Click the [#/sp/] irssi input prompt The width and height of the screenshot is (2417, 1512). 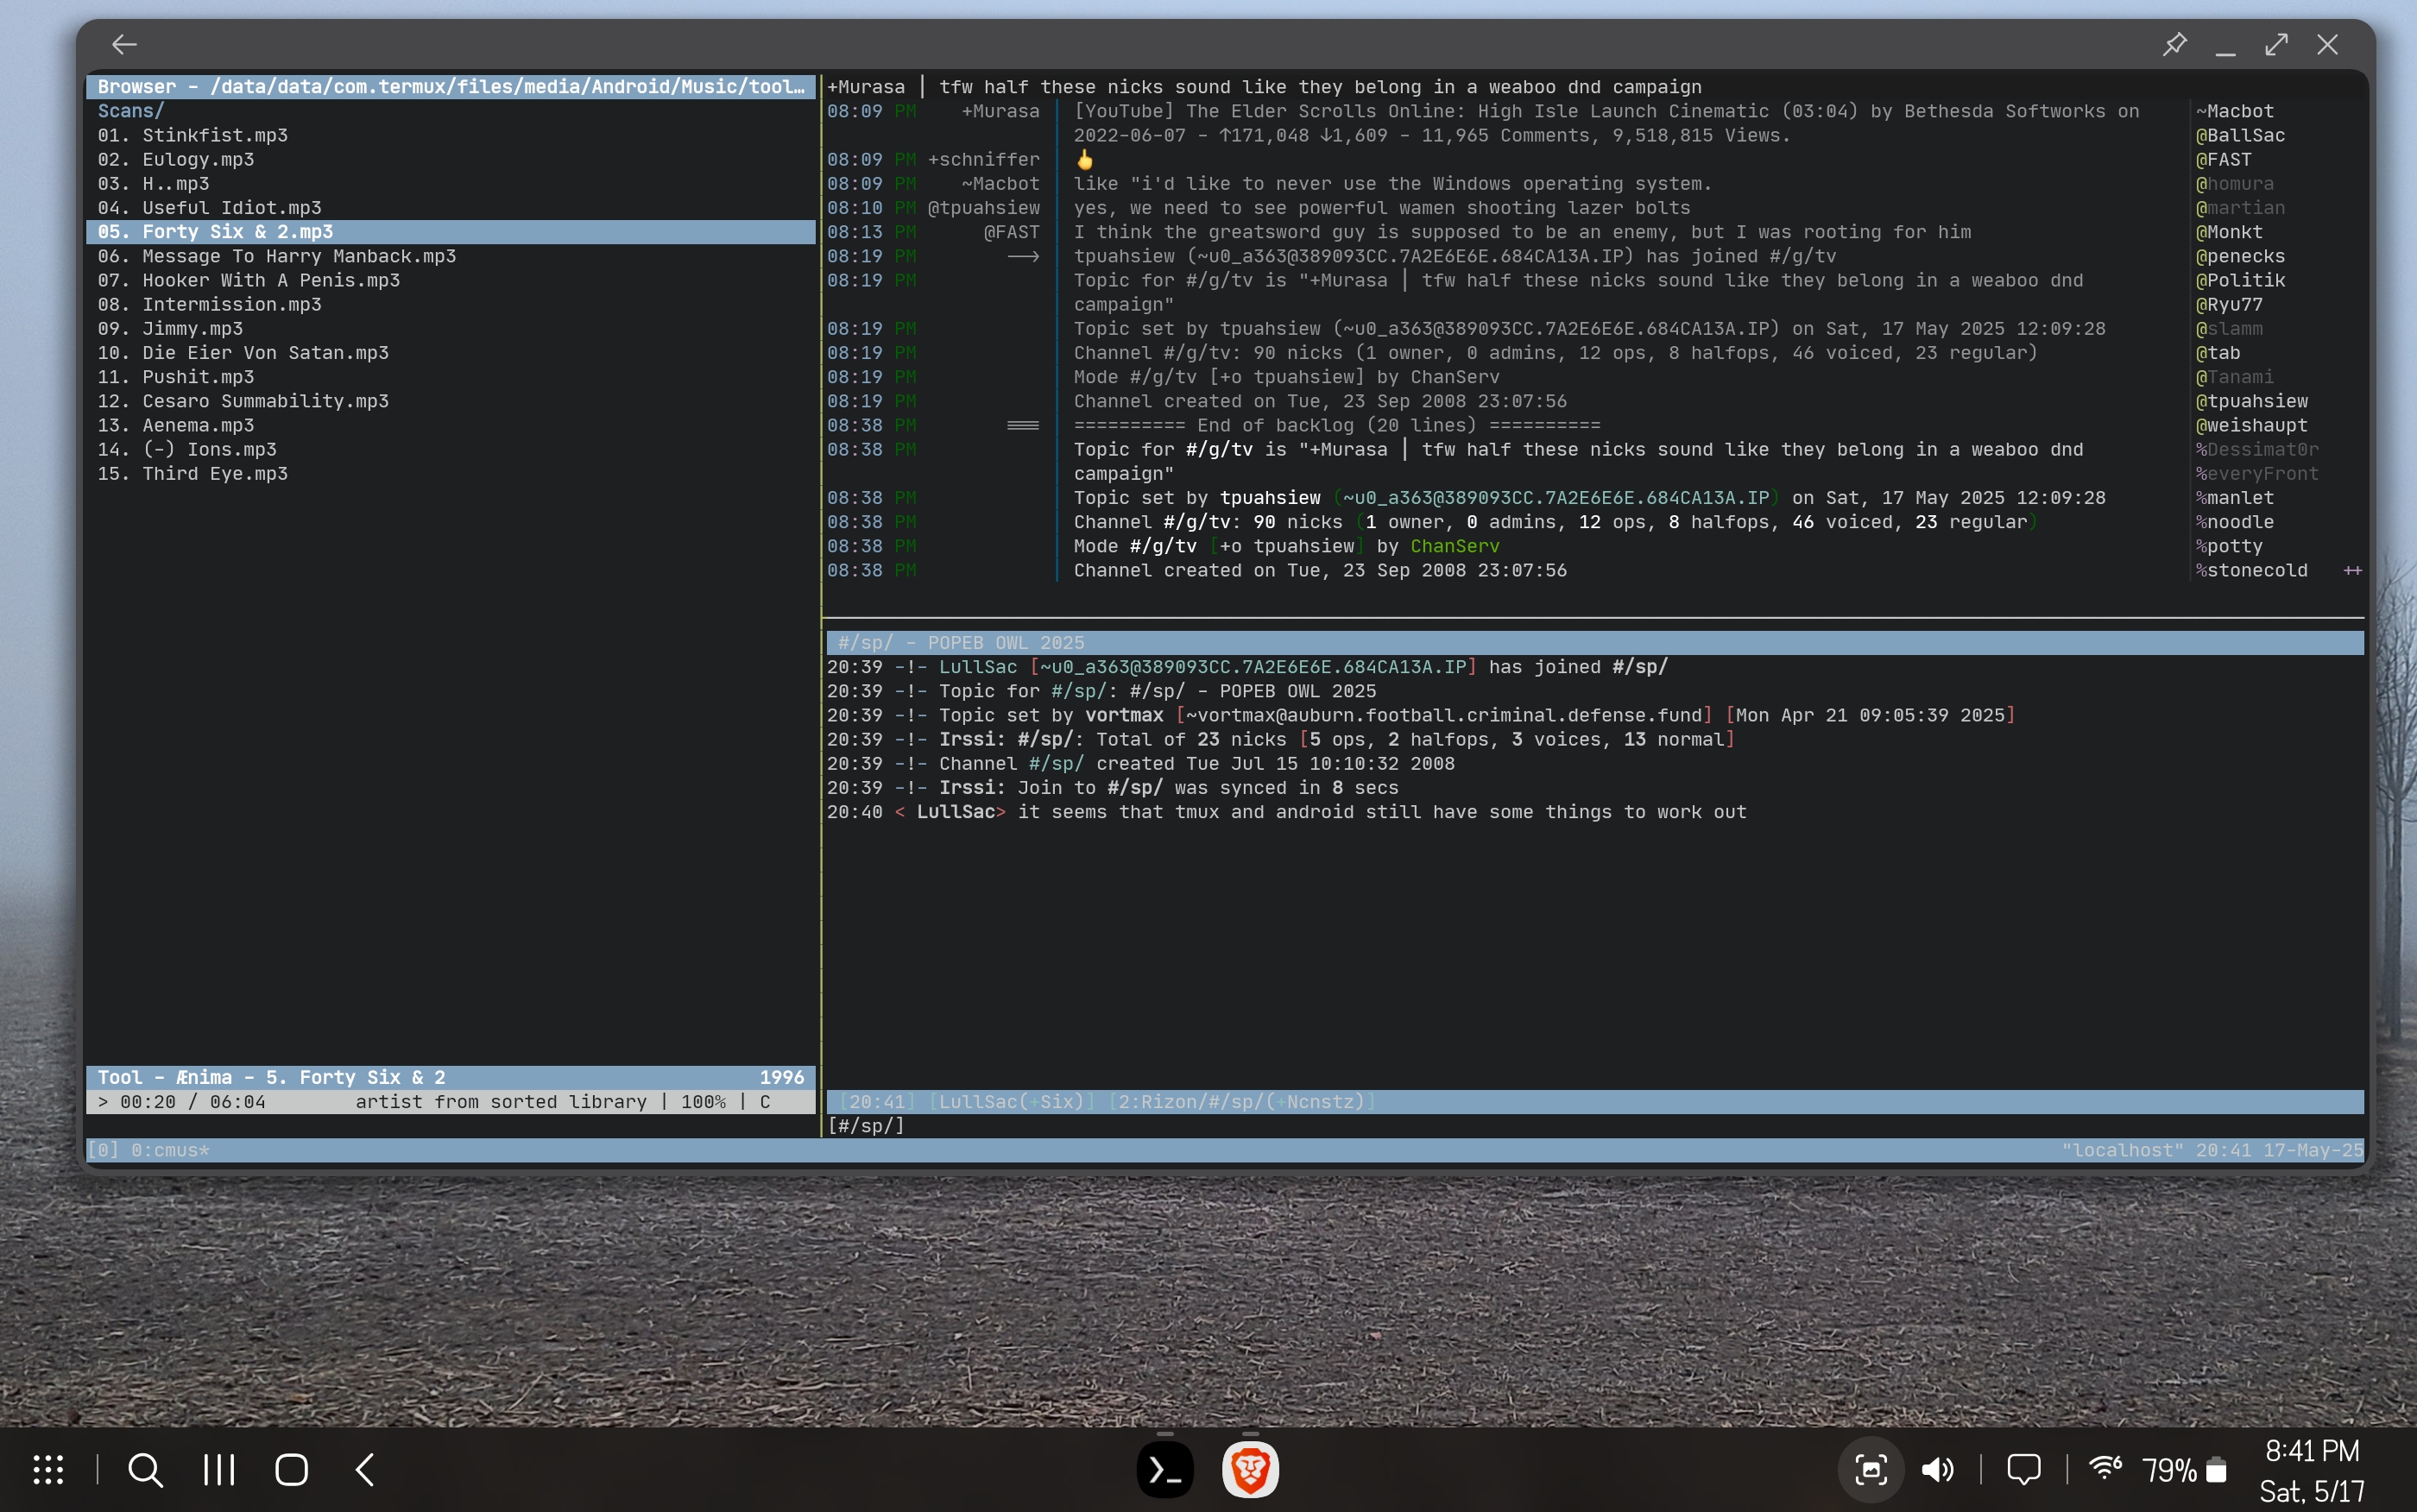866,1126
